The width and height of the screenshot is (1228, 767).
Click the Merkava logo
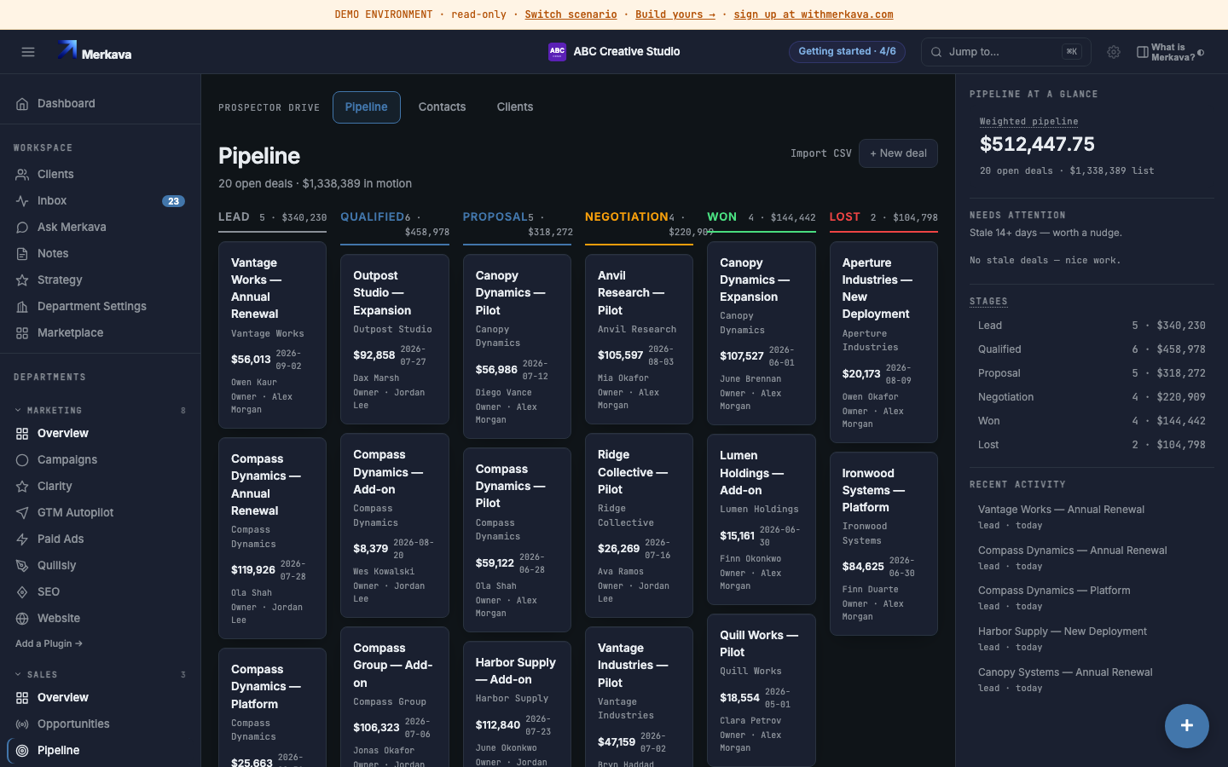(94, 51)
